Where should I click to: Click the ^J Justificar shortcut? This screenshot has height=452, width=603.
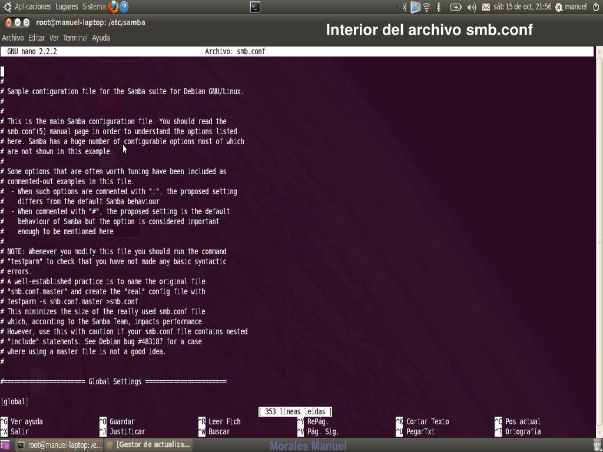click(x=122, y=431)
